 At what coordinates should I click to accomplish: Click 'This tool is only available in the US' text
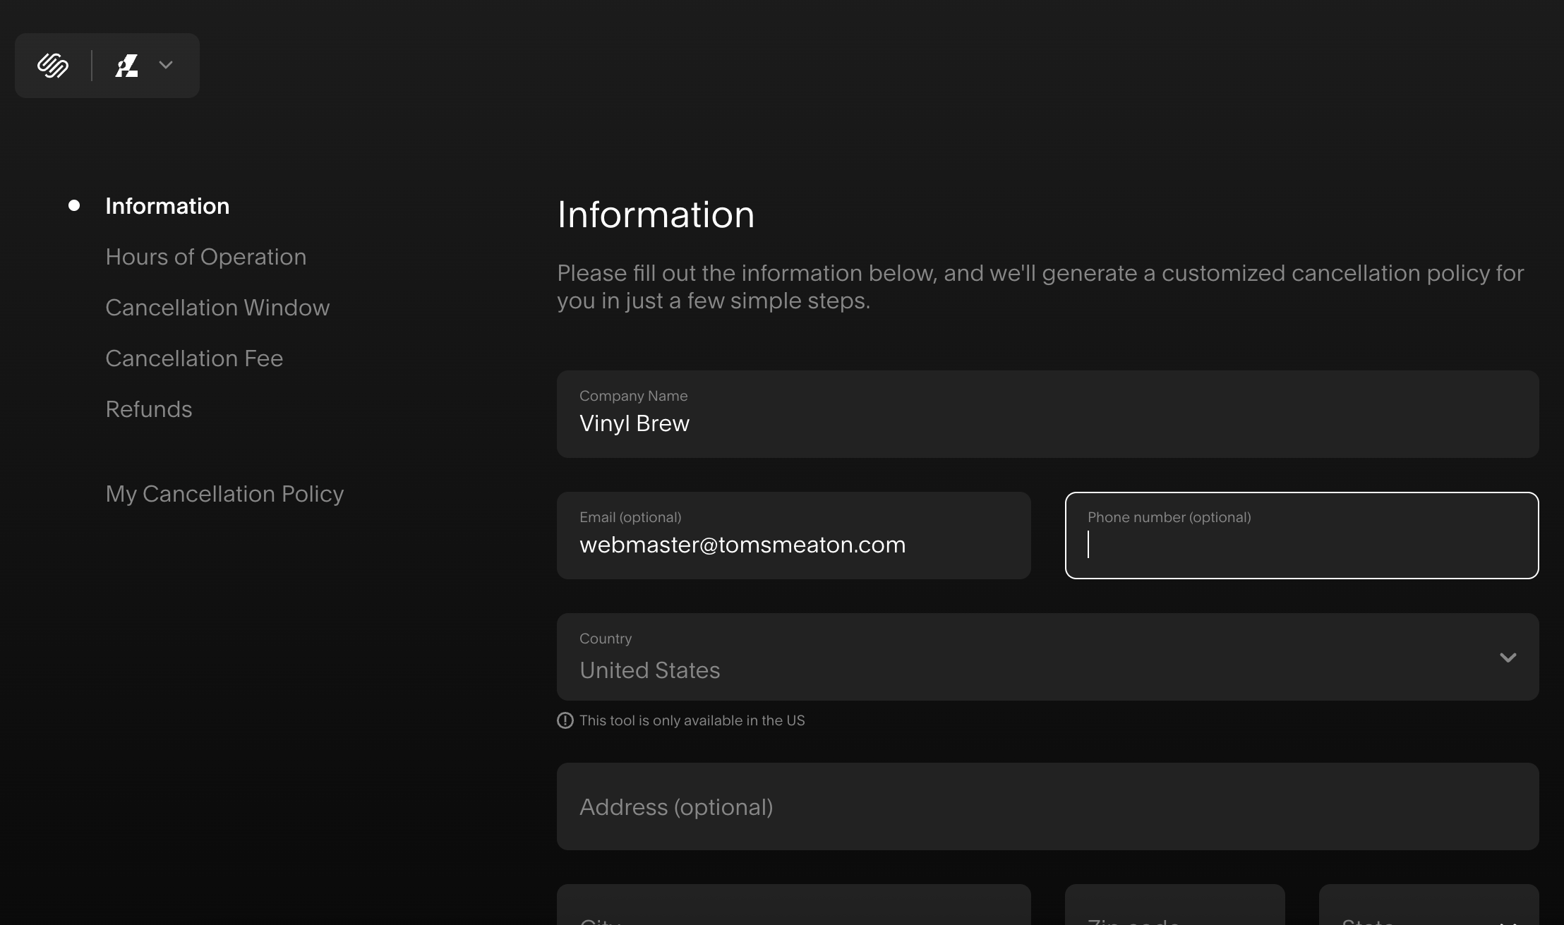coord(692,720)
